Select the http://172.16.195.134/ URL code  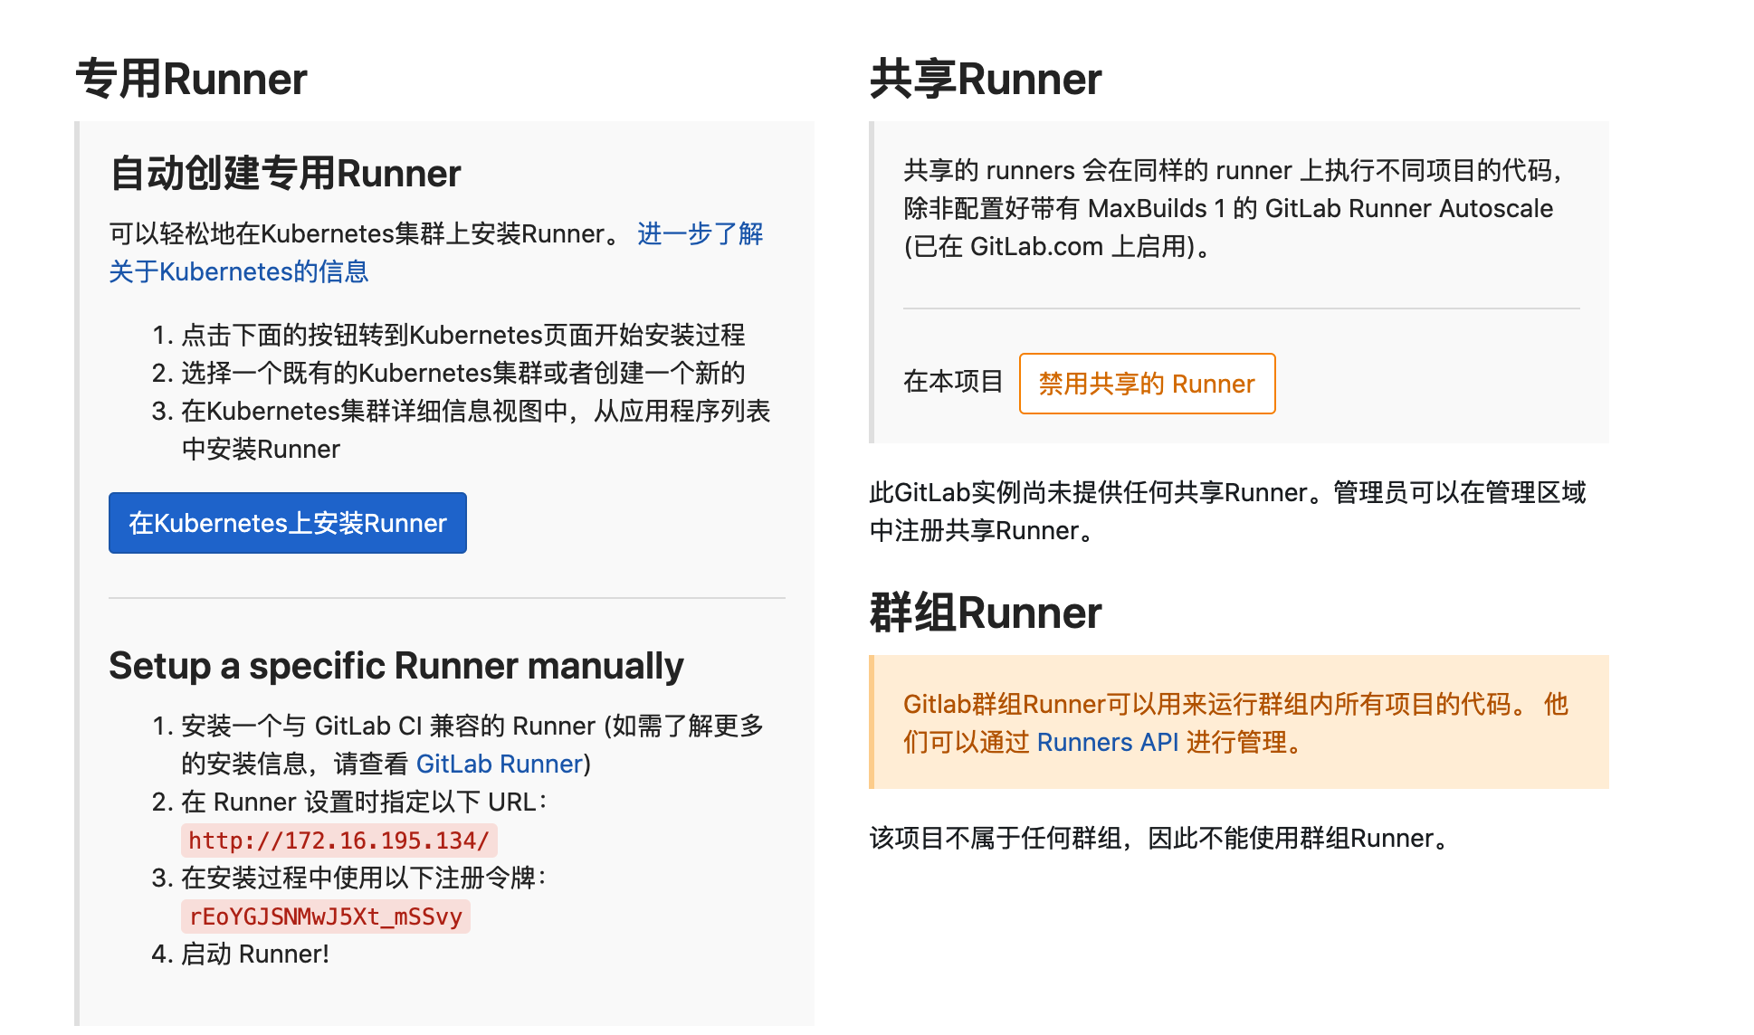[338, 840]
